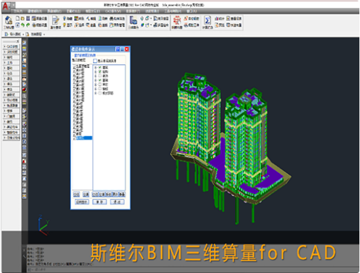Viewport: 360px width, 273px height.
Task: Open the last menu in menu bar
Action: [x=192, y=11]
